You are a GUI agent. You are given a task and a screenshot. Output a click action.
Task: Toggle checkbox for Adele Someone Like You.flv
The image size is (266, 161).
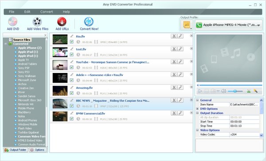coord(71,80)
